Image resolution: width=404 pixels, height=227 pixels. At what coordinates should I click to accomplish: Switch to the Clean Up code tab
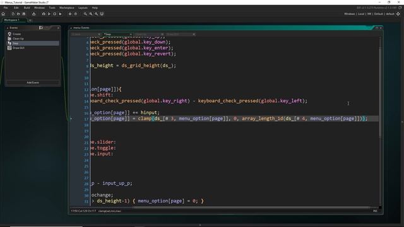149,34
